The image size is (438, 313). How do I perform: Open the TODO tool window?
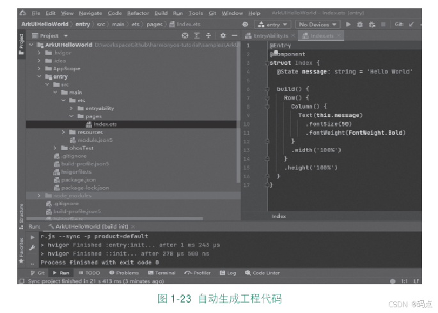pyautogui.click(x=90, y=273)
